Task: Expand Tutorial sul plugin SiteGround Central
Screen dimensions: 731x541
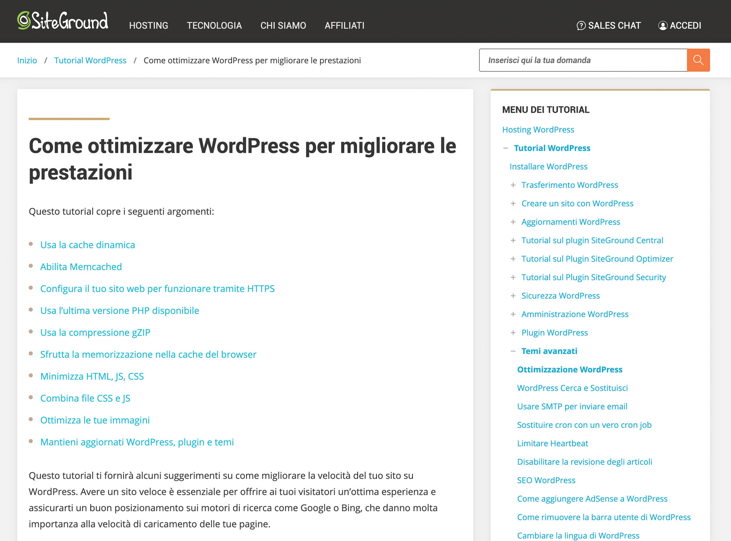Action: [513, 240]
